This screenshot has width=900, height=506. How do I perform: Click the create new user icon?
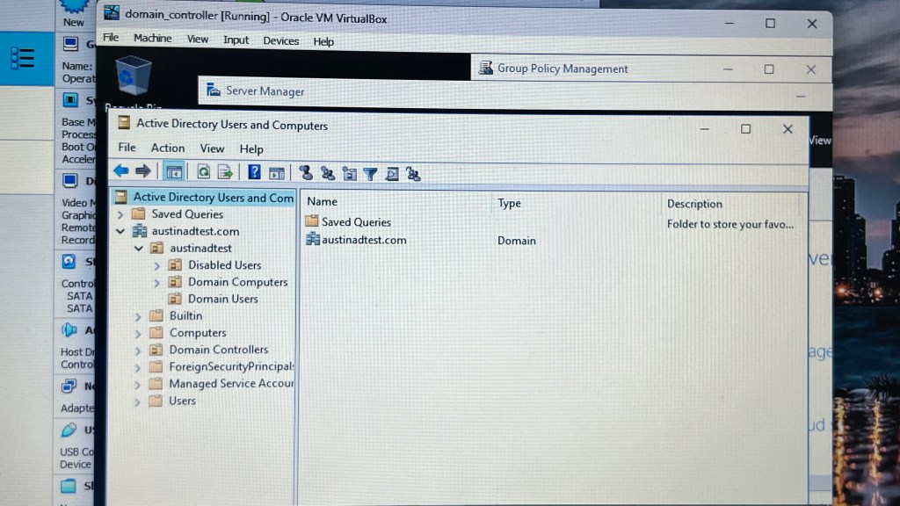point(306,173)
